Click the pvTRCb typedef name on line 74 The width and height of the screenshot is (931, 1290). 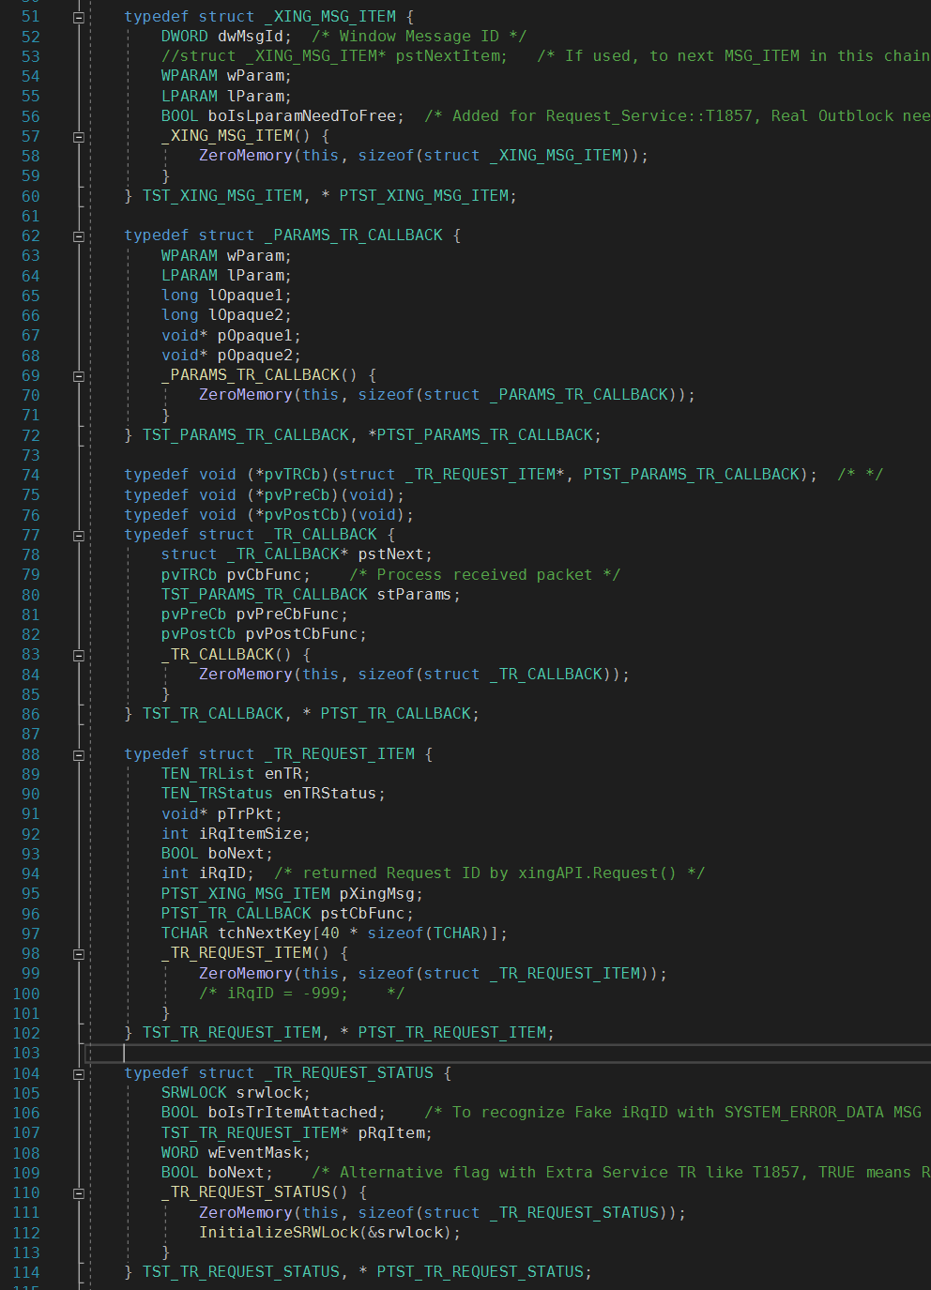coord(292,475)
